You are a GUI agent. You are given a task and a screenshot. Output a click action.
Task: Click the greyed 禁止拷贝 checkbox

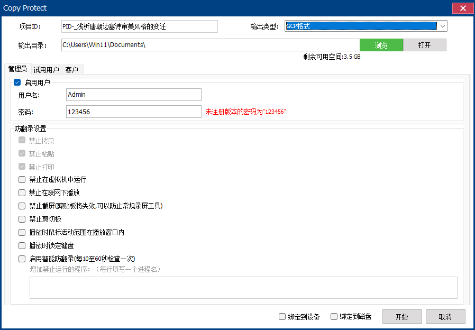22,140
